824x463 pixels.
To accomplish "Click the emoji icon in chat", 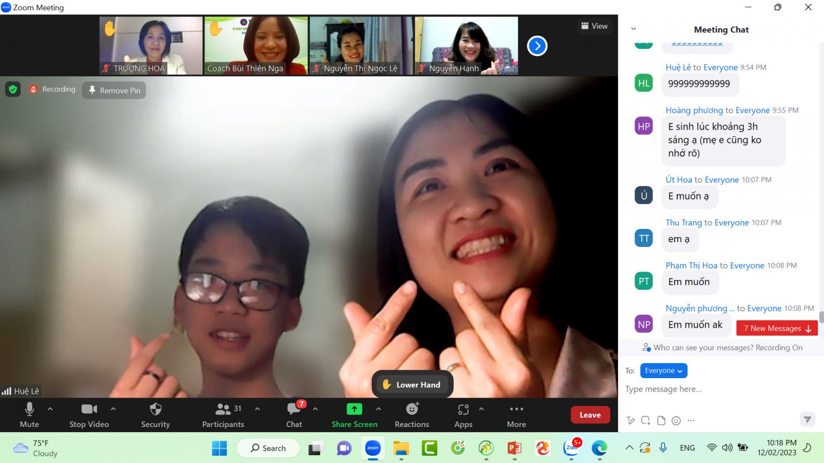I will coord(676,421).
